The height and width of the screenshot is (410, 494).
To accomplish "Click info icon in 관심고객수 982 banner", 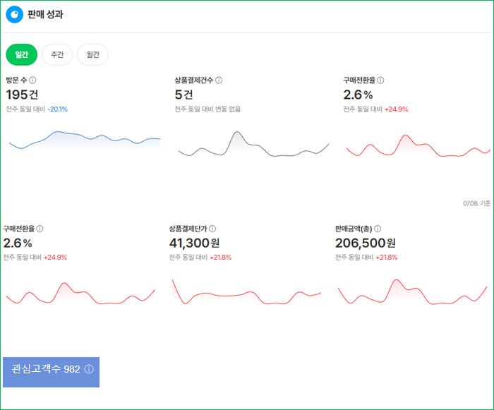I will pos(89,369).
